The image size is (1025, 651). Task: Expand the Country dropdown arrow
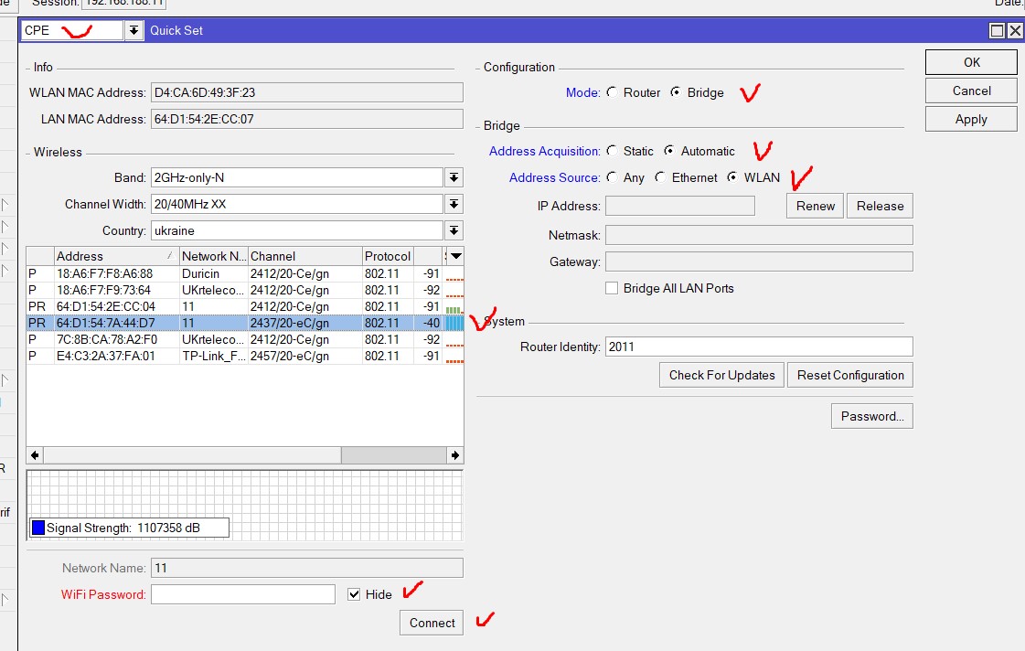454,230
